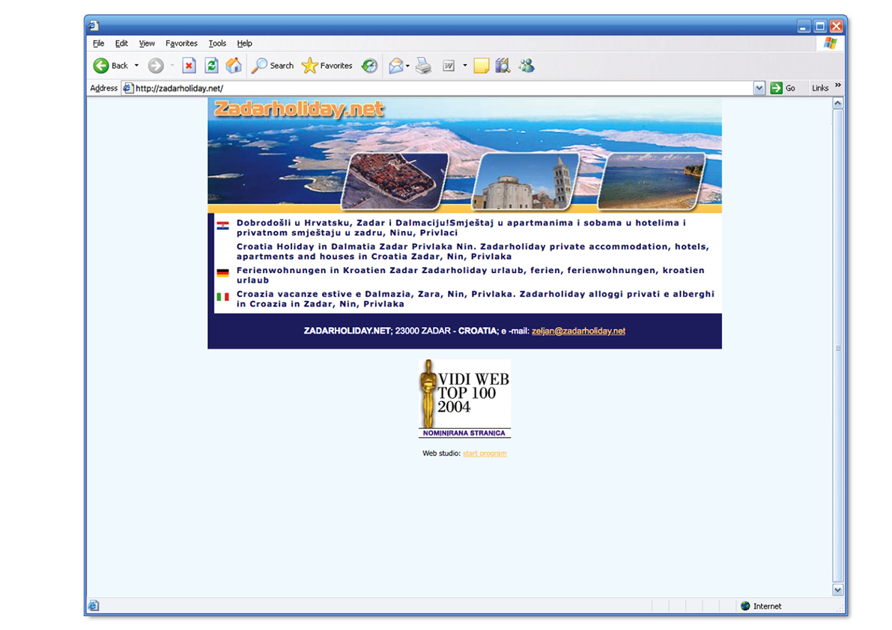Expand the Links toolbar chevron
This screenshot has width=892, height=630.
coord(838,86)
